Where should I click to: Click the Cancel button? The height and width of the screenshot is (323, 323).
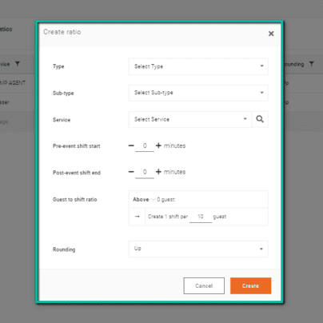pos(204,285)
